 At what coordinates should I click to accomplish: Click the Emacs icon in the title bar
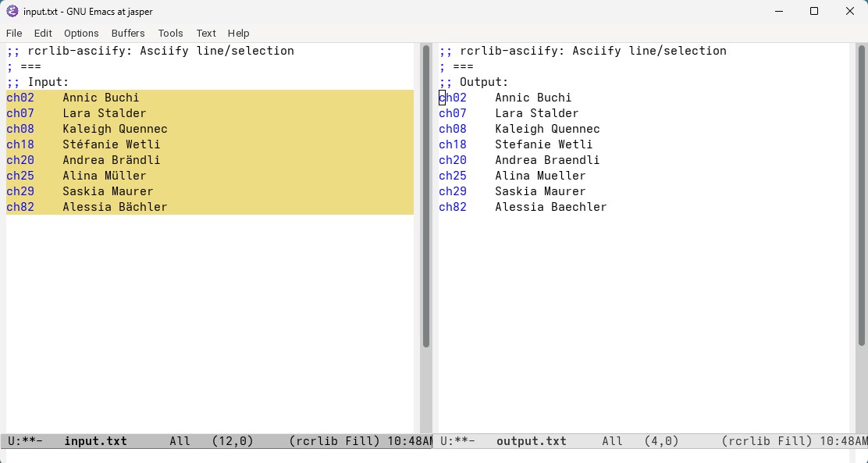tap(12, 11)
